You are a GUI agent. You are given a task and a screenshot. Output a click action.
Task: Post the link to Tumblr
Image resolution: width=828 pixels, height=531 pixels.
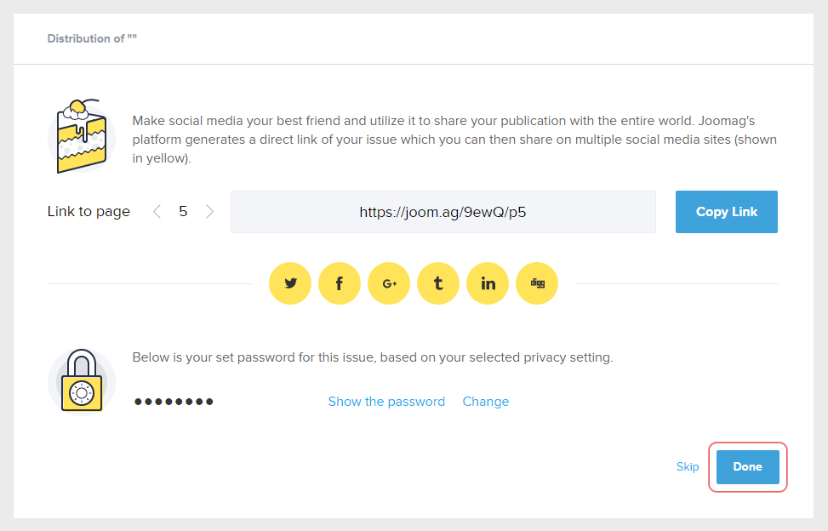pos(438,283)
